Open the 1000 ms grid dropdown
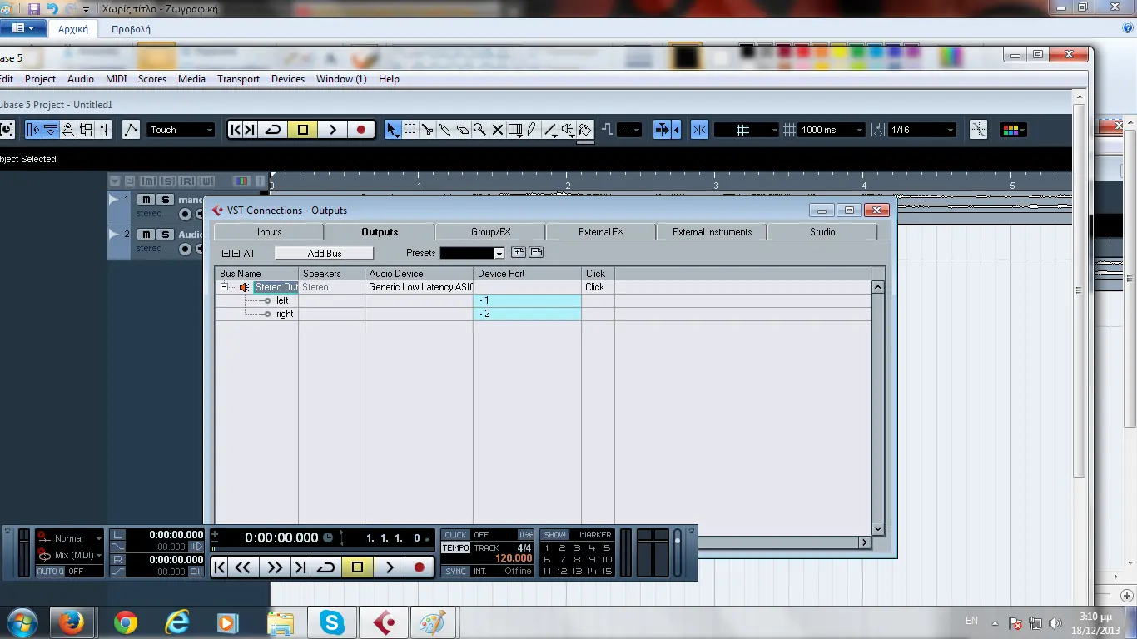This screenshot has width=1137, height=639. (x=832, y=130)
